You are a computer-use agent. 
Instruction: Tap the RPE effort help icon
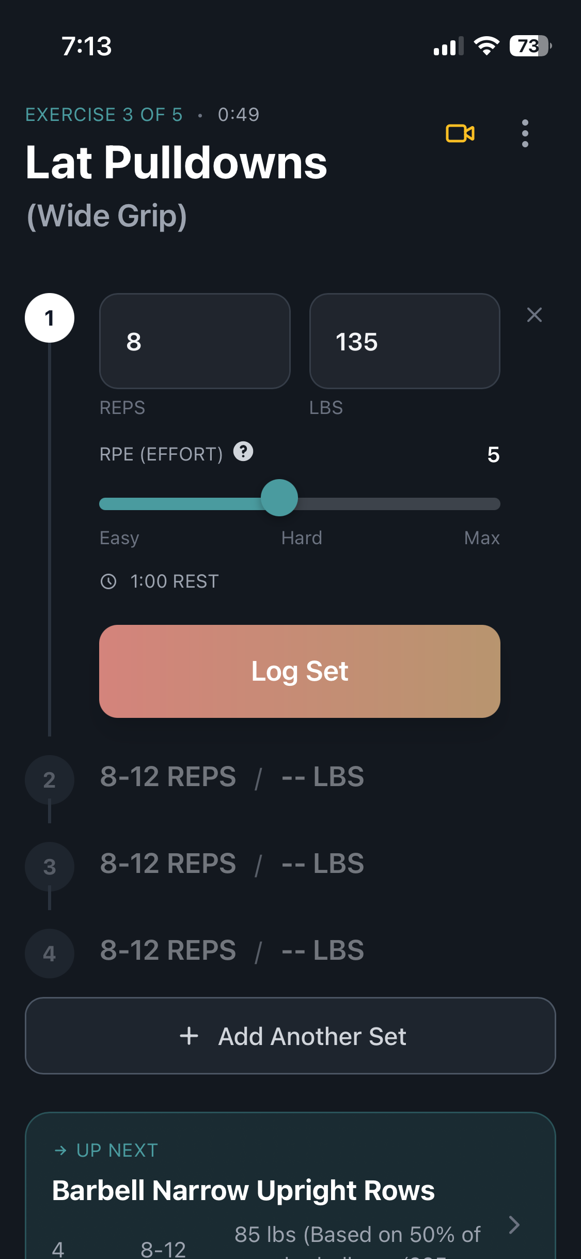pos(242,453)
